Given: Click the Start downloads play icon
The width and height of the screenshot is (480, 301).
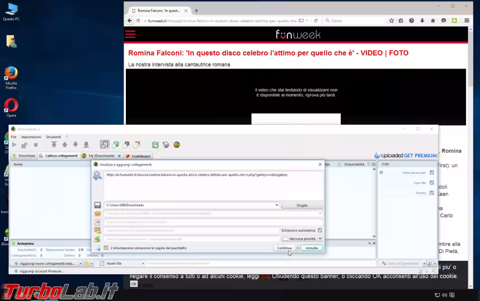Looking at the screenshot, I should point(14,145).
